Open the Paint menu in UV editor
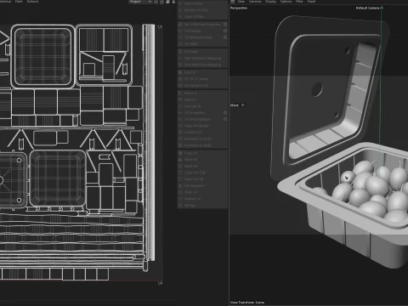Screen dimensions: 408x306 (x=19, y=2)
